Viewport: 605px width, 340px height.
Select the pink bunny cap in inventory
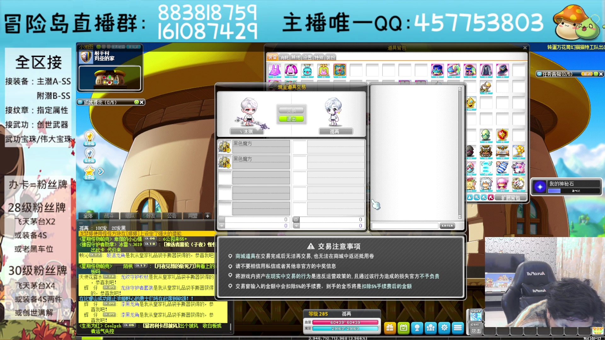[x=274, y=70]
